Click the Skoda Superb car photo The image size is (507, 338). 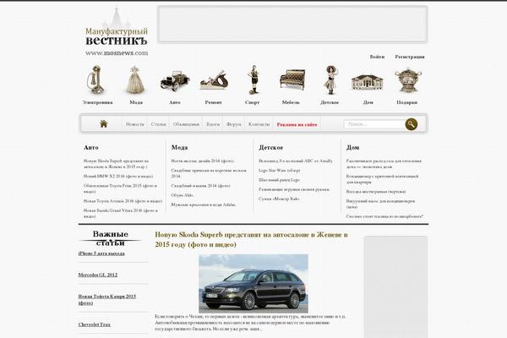(x=253, y=283)
